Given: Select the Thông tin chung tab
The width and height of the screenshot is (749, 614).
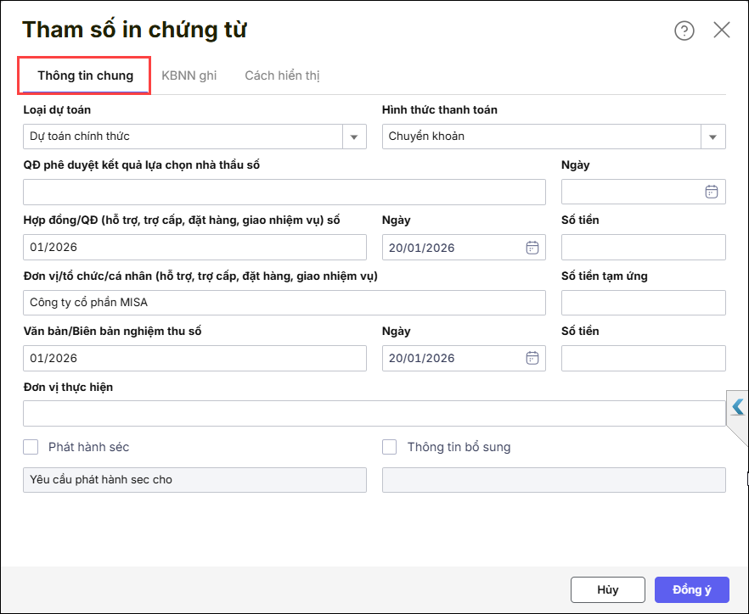Looking at the screenshot, I should click(85, 75).
